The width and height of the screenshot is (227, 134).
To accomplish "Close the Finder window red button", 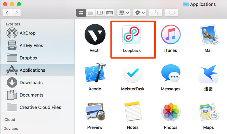I will 5,4.
